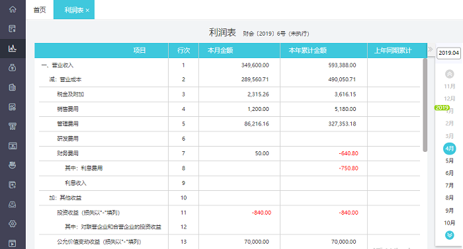
Task: Select the 利润表 tab
Action: (74, 10)
